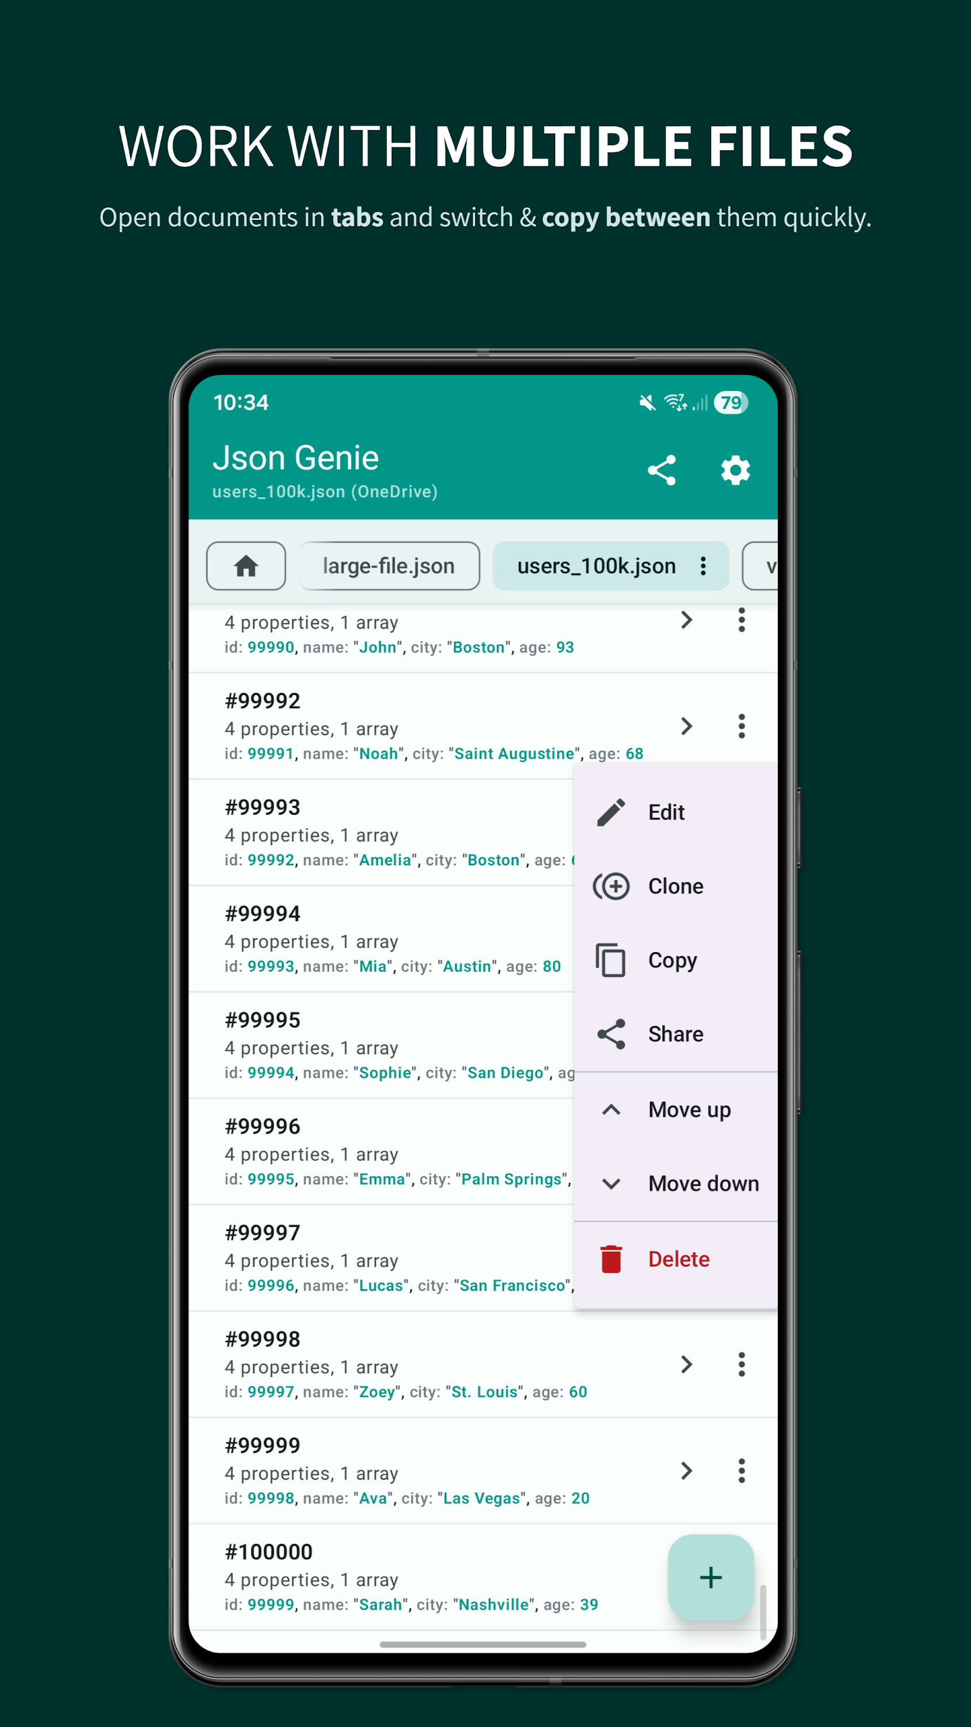Expand the #99998 Zoey entry chevron

686,1364
